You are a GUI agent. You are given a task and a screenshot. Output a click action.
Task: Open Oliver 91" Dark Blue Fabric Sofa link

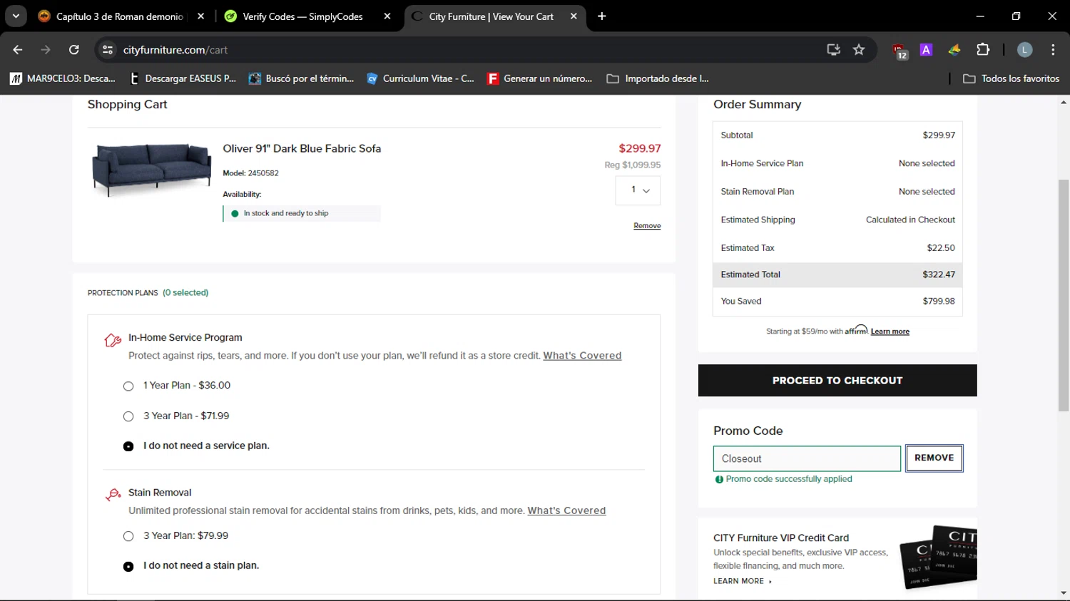[302, 148]
